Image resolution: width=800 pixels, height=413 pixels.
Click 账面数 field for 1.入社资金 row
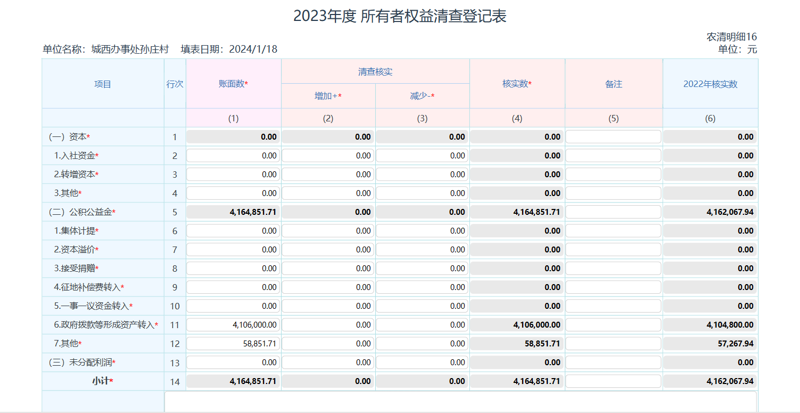click(x=233, y=156)
